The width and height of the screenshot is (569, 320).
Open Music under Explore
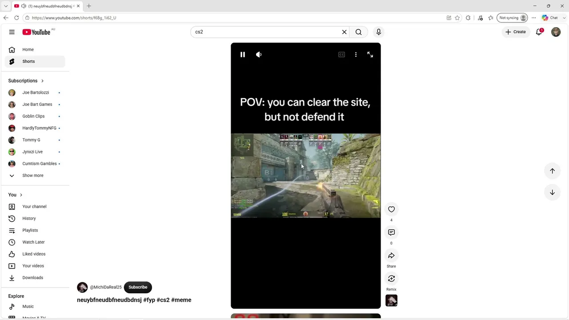[x=35, y=307]
